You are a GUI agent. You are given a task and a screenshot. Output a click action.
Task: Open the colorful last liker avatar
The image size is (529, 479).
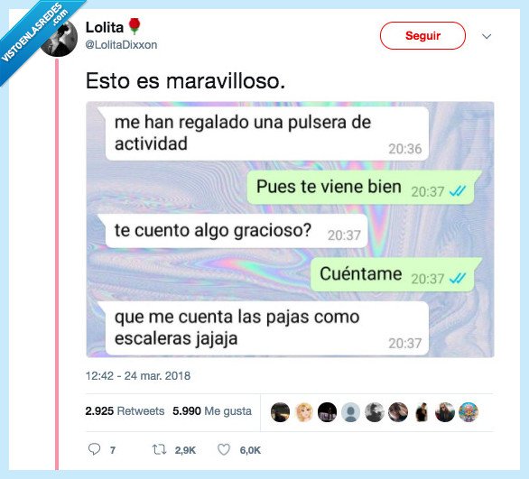pyautogui.click(x=469, y=412)
